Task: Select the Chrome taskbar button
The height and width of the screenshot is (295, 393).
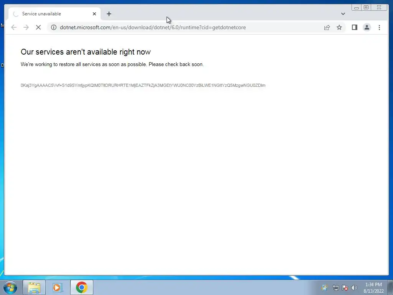Action: coord(81,287)
